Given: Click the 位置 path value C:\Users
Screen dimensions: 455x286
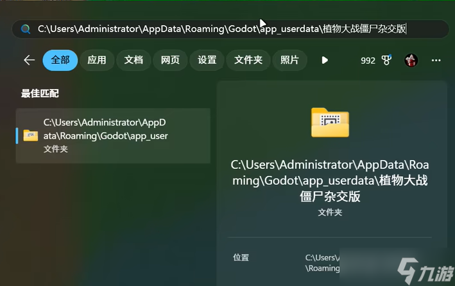Looking at the screenshot, I should pyautogui.click(x=322, y=263).
